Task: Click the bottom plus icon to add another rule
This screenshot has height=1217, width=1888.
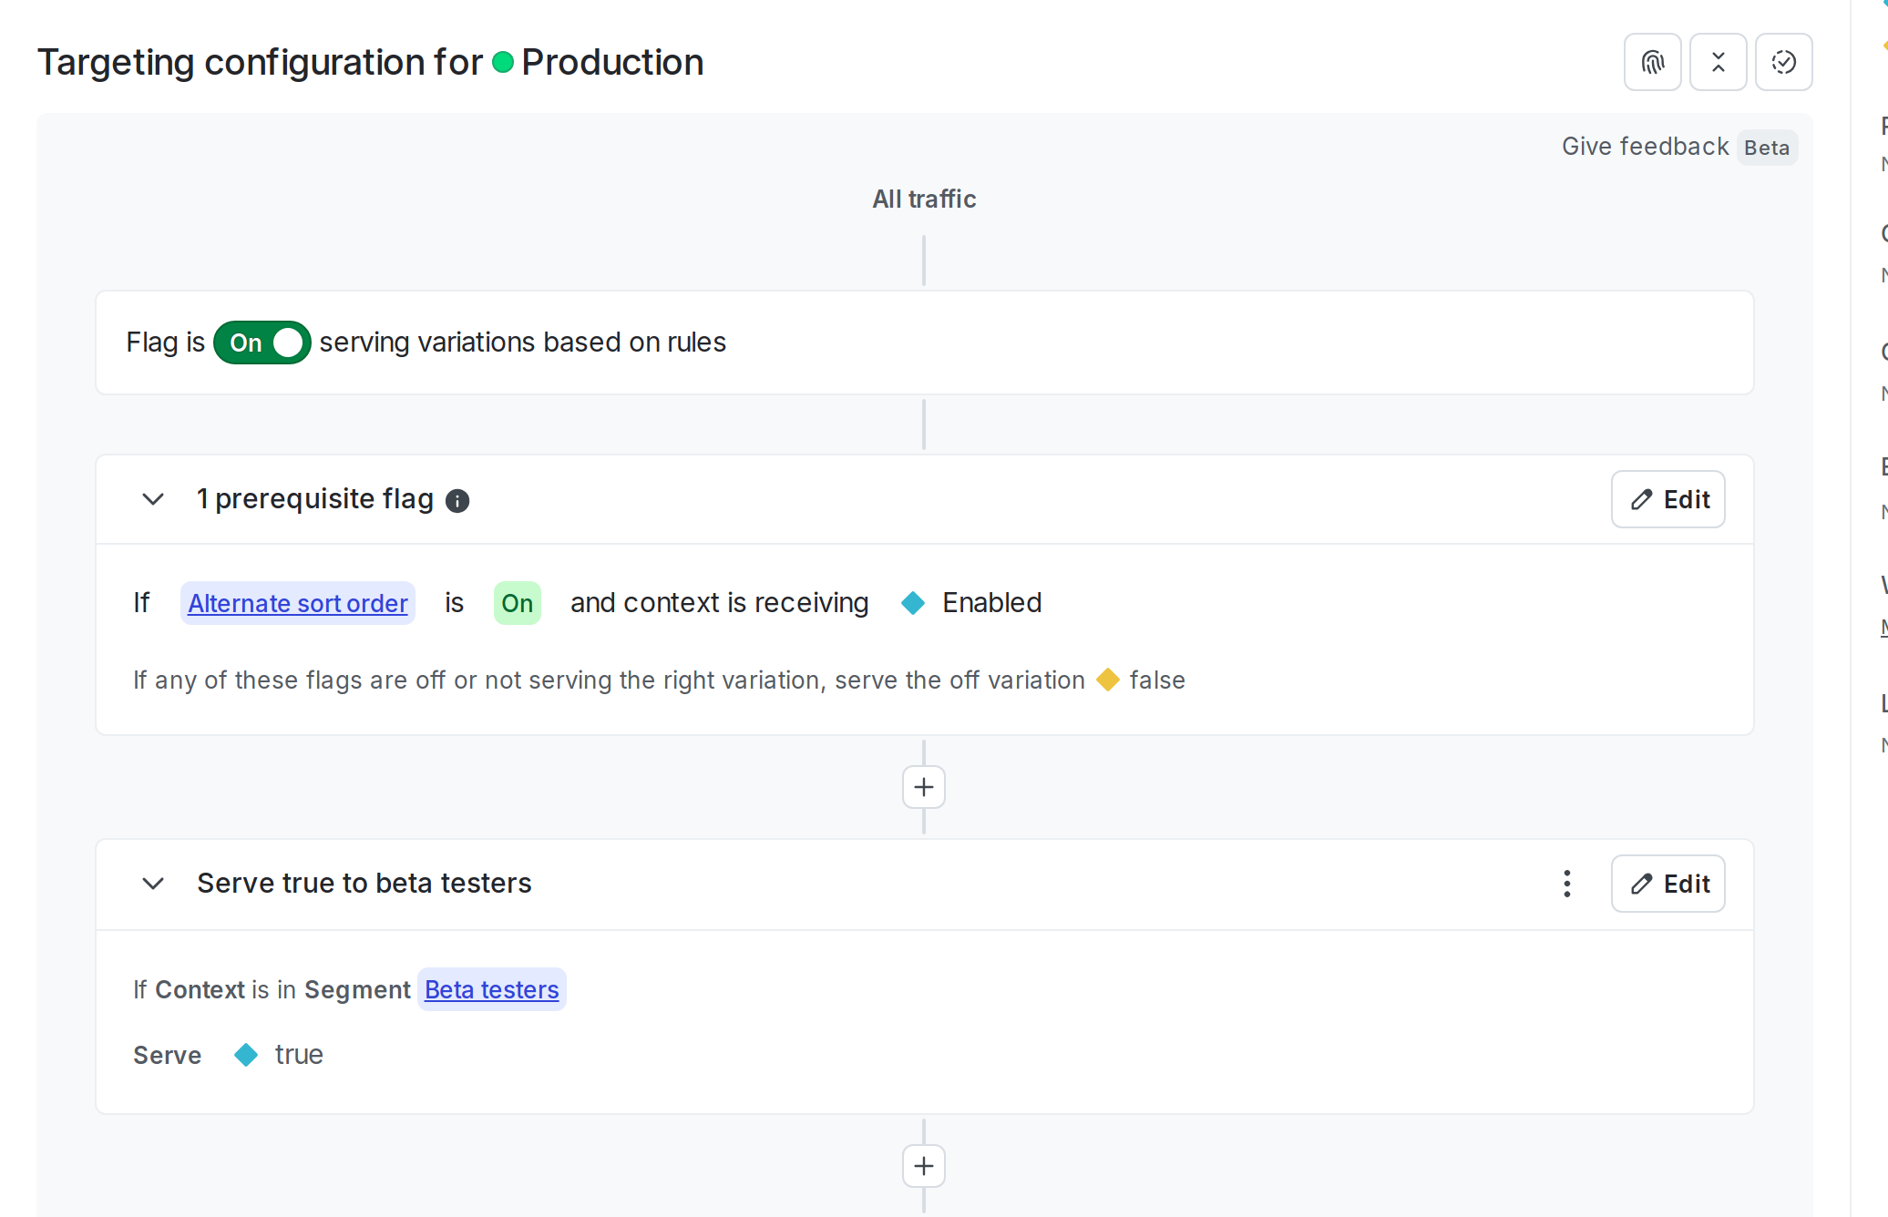Action: [922, 1166]
